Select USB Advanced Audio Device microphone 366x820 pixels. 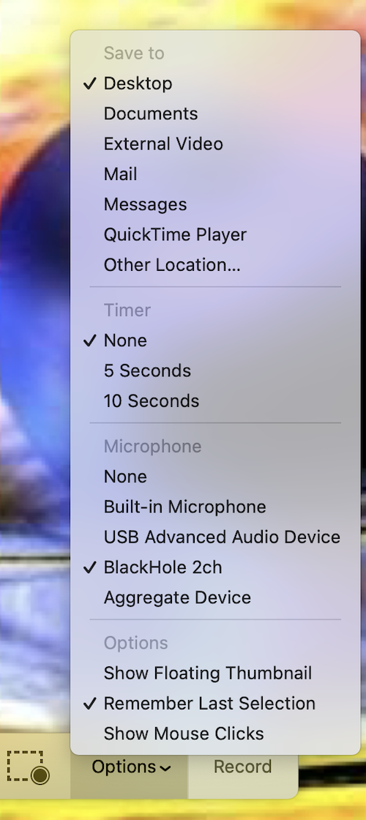click(215, 537)
